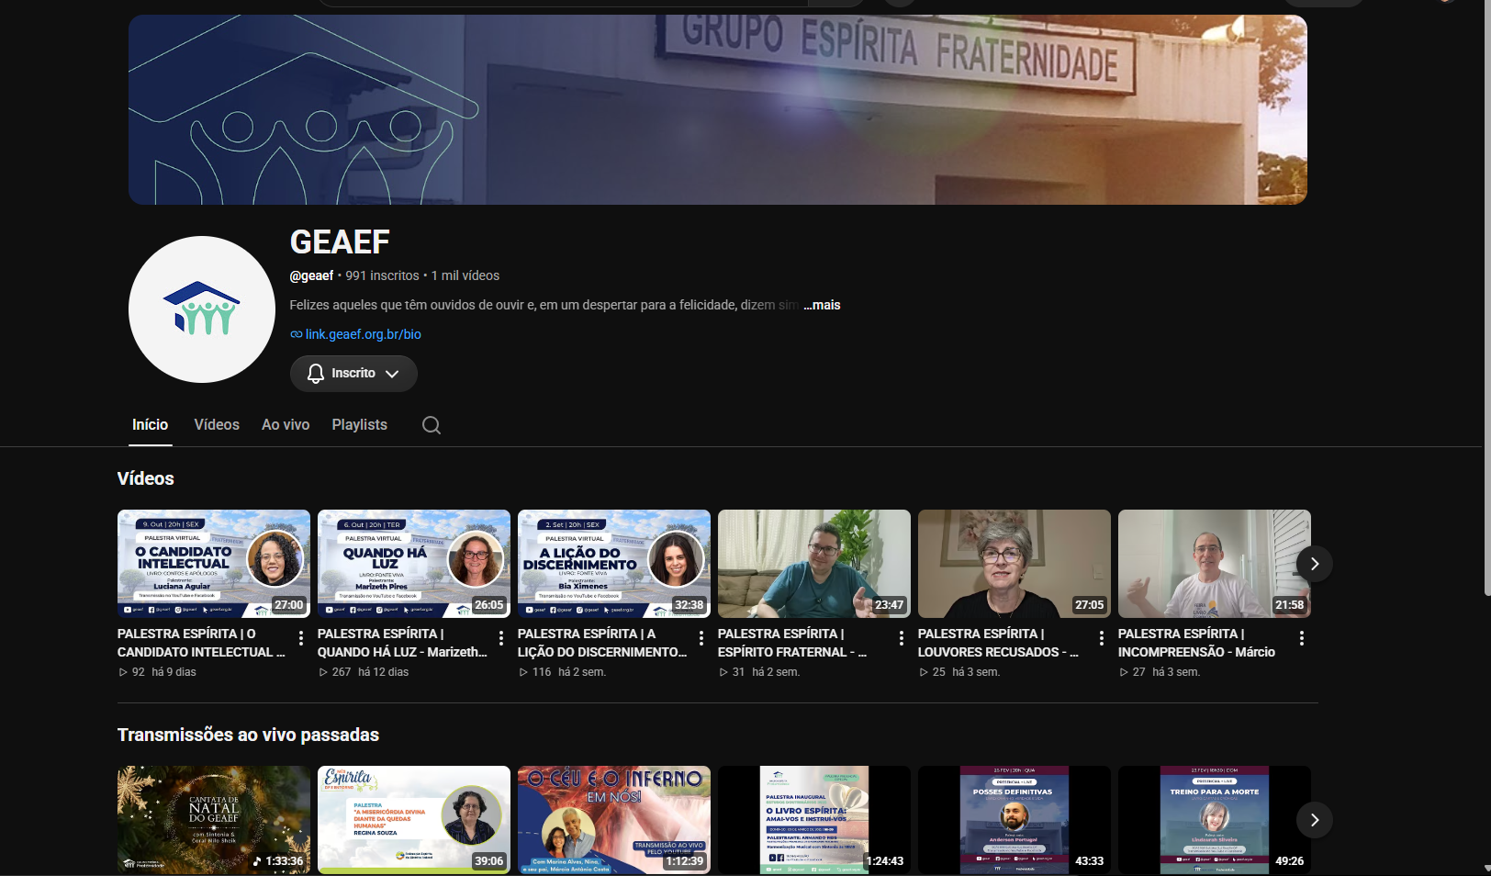Click '92 há 9 dias' video metadata

point(157,672)
